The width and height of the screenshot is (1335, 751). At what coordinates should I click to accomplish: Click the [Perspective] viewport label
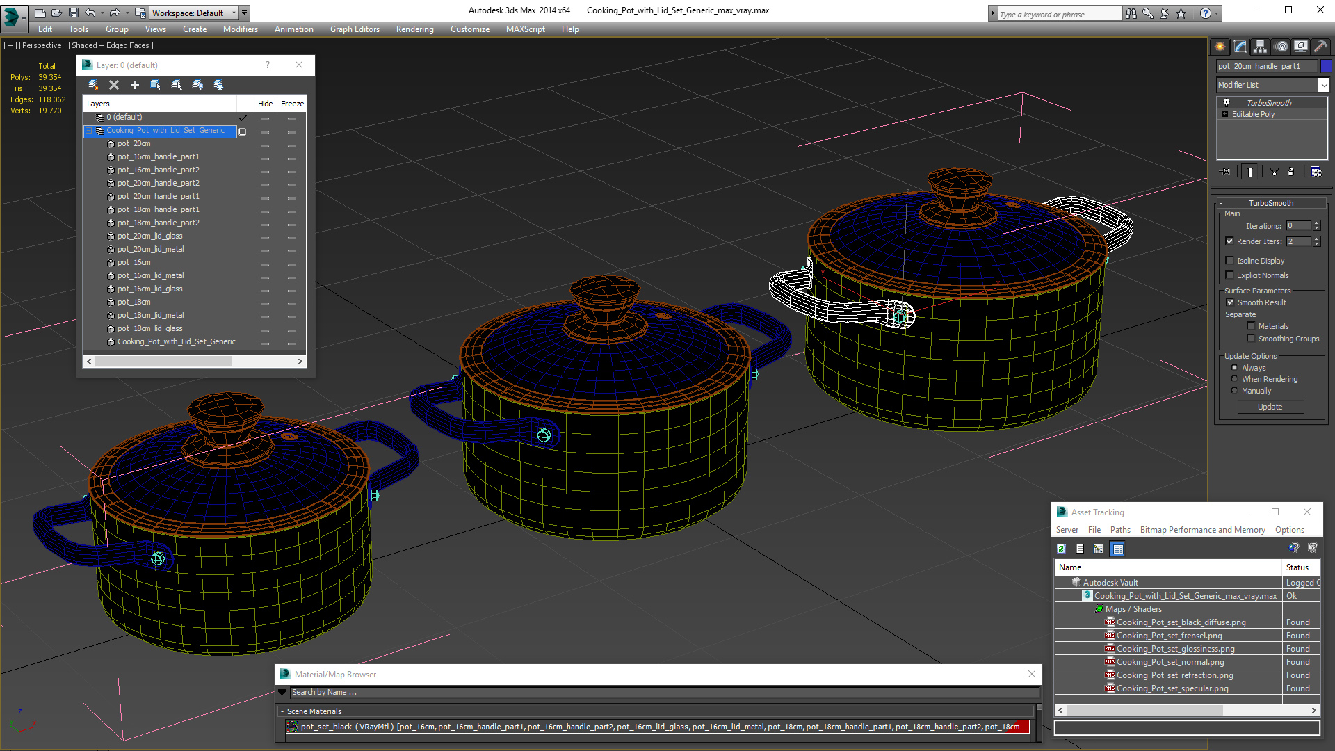pos(42,45)
